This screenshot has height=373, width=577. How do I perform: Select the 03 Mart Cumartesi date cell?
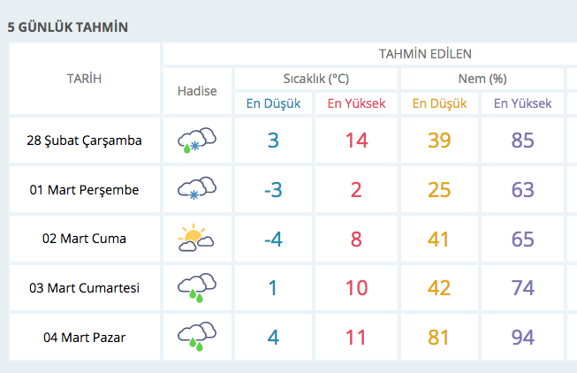tap(85, 287)
